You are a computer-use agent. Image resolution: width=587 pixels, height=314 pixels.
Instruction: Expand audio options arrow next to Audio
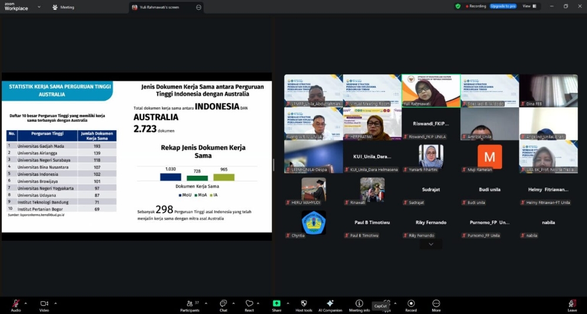tap(25, 303)
